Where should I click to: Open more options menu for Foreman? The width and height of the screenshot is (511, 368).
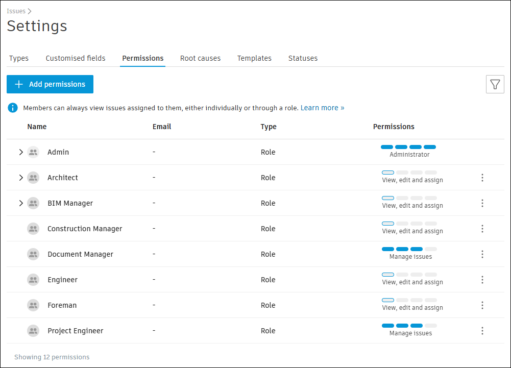point(482,305)
